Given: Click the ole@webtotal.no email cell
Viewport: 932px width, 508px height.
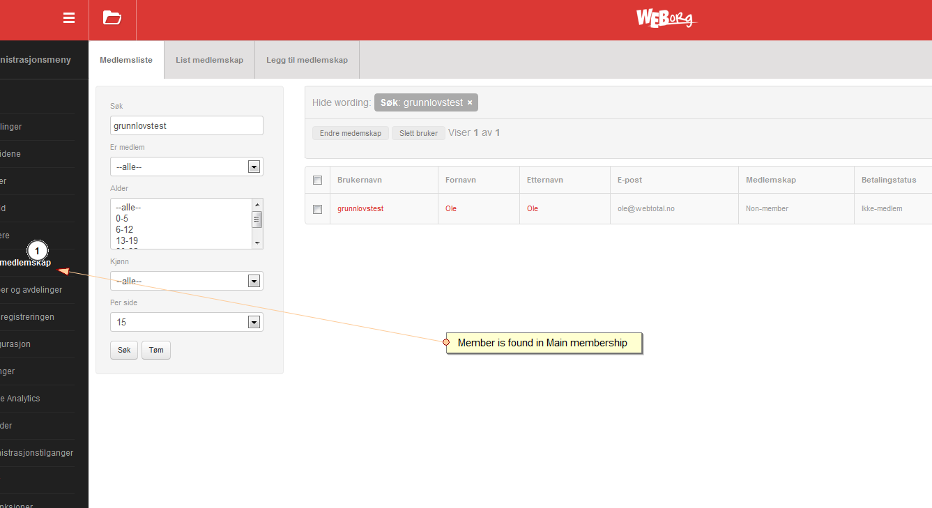Looking at the screenshot, I should [646, 208].
